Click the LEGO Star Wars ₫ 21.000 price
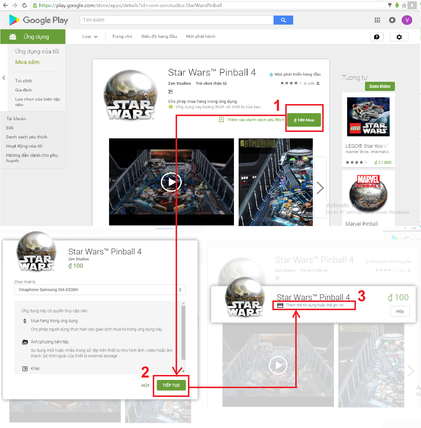The width and height of the screenshot is (421, 428). click(x=383, y=162)
